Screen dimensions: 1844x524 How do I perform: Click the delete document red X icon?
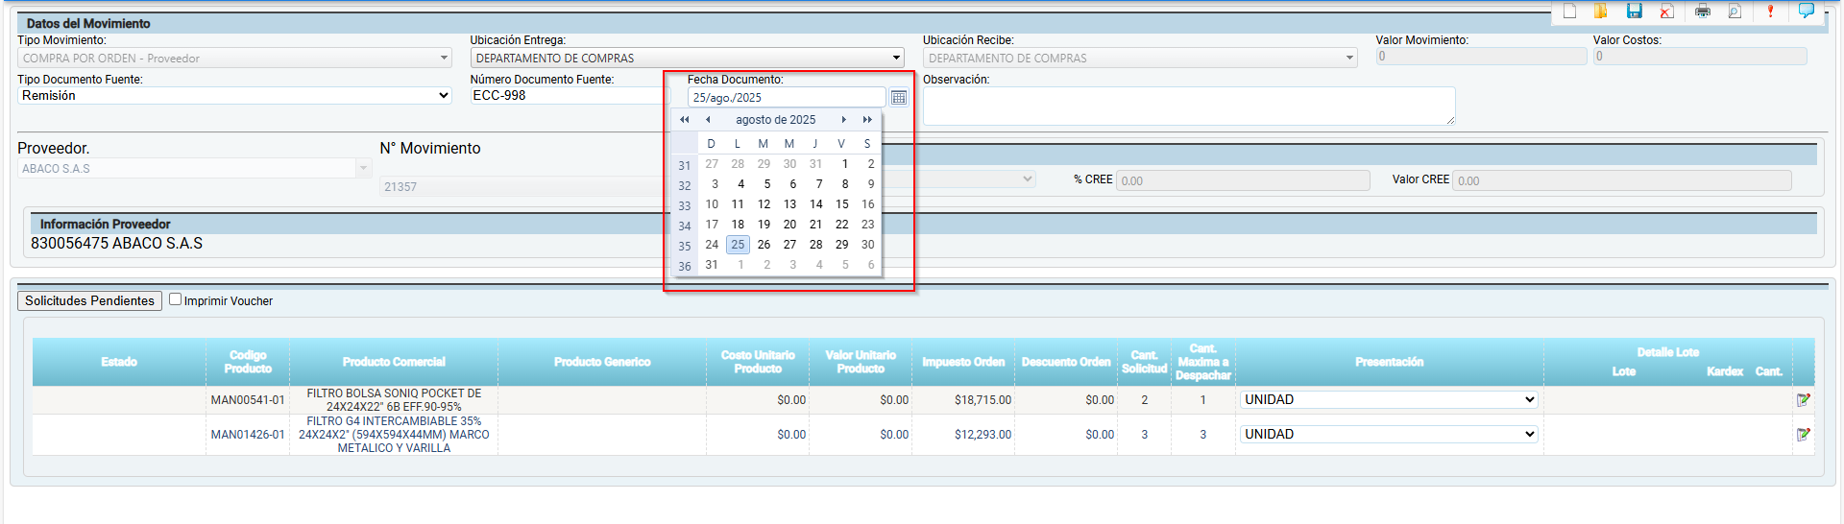point(1666,12)
